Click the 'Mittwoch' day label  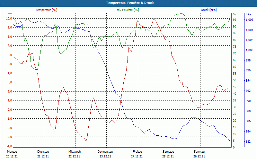tap(75, 152)
